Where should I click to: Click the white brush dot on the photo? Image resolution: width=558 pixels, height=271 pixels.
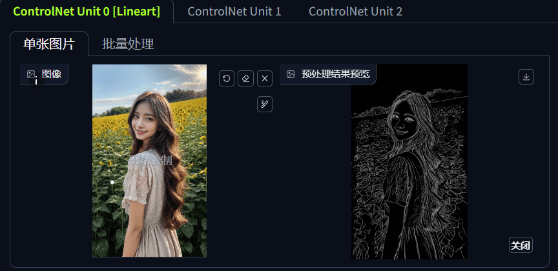click(112, 182)
